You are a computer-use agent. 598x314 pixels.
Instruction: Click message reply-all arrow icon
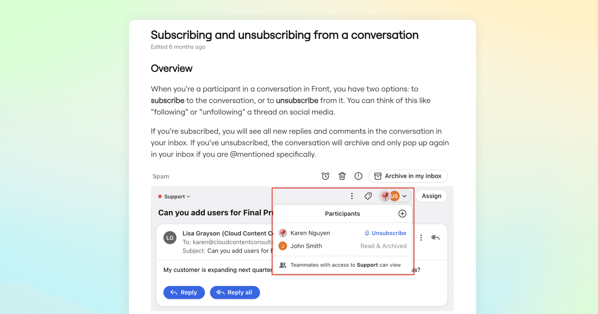click(x=435, y=238)
